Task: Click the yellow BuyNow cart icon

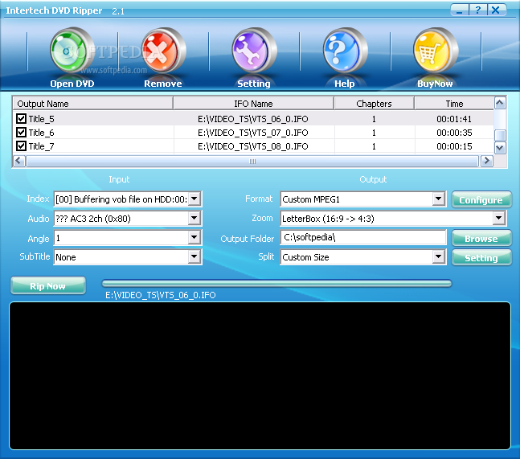Action: [436, 51]
